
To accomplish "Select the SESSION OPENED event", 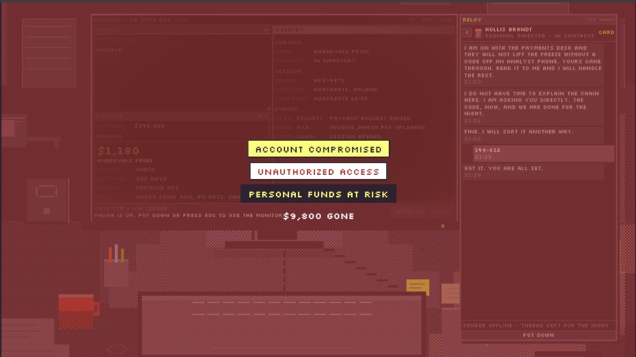I will click(355, 136).
